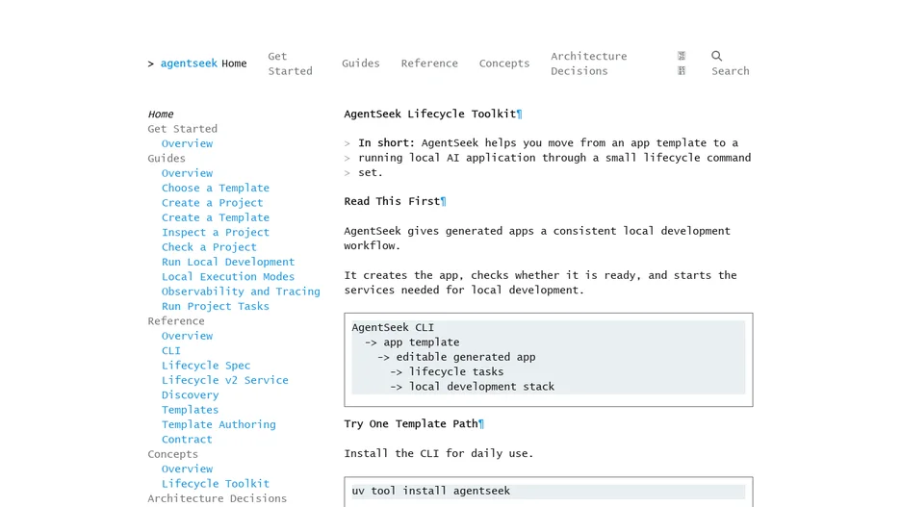Click '-> local development stack' code line
This screenshot has height=507, width=901.
pyautogui.click(x=472, y=387)
